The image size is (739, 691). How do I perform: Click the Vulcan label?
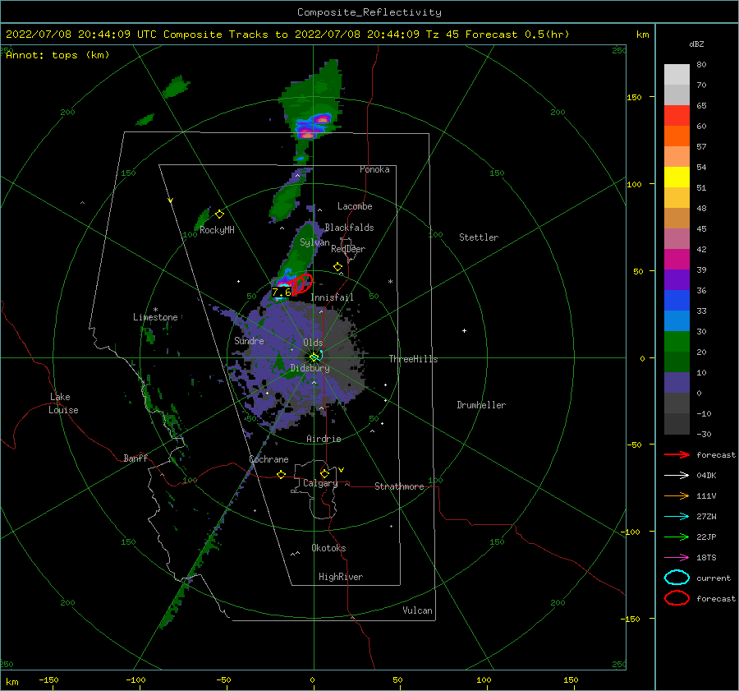click(418, 610)
